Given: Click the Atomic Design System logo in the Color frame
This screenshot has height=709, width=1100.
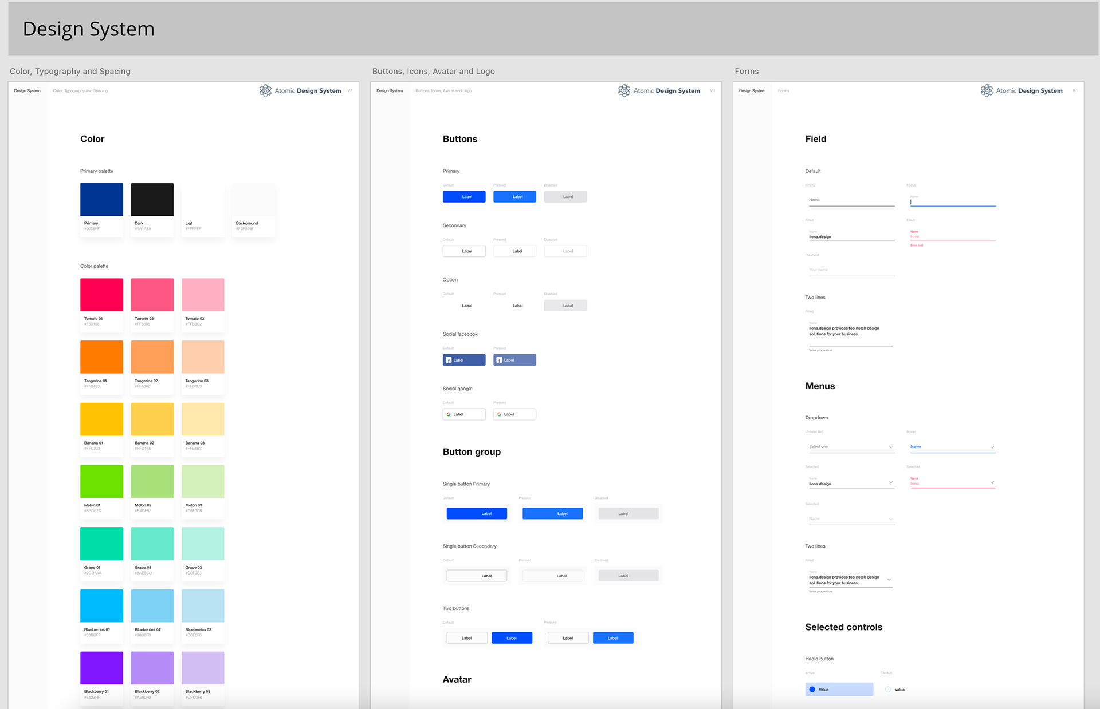Looking at the screenshot, I should [300, 90].
